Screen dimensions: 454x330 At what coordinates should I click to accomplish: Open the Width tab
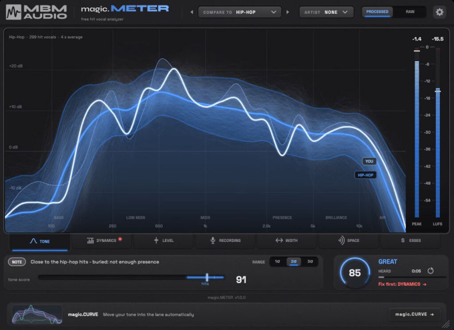pyautogui.click(x=287, y=241)
